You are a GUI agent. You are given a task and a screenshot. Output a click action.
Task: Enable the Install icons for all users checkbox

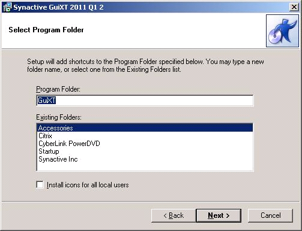click(x=40, y=184)
